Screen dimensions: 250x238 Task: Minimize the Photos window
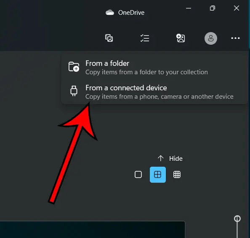[189, 8]
